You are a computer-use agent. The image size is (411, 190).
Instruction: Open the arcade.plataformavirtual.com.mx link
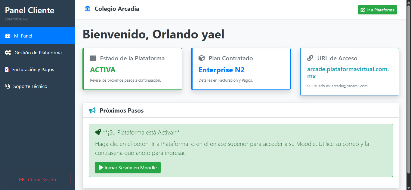point(348,73)
